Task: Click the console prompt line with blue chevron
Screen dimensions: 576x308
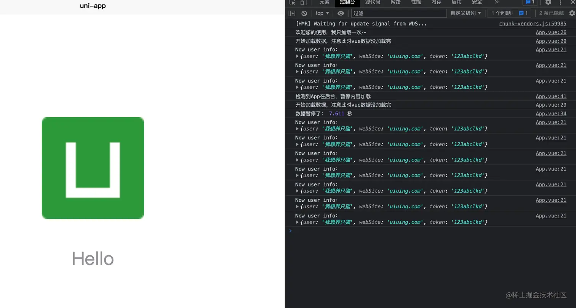Action: click(x=430, y=231)
